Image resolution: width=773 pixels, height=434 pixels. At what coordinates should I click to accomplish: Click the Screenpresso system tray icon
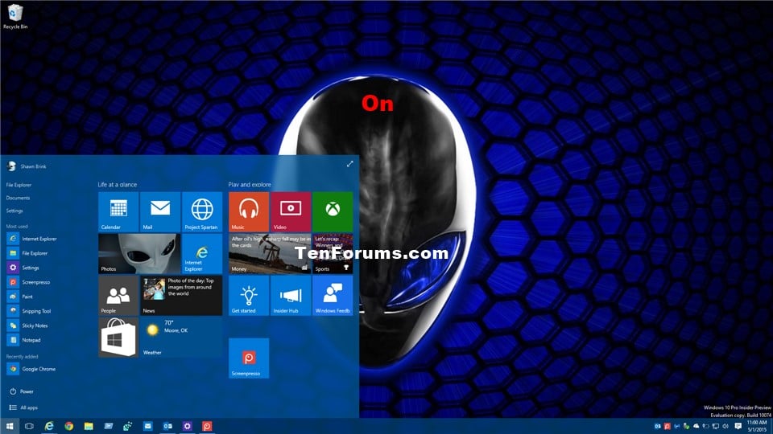(x=667, y=426)
